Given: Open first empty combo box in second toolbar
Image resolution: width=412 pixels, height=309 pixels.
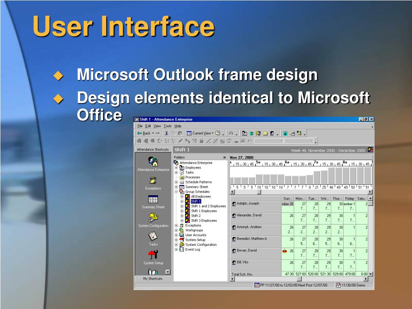Looking at the screenshot, I should [268, 141].
